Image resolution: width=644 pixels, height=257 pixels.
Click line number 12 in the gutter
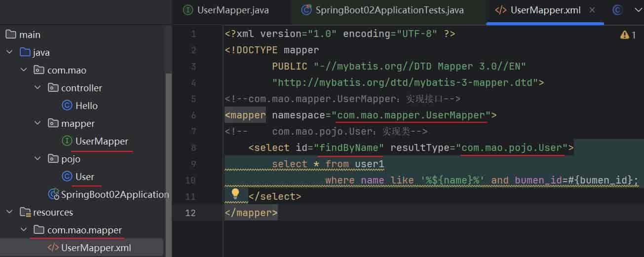[x=191, y=213]
